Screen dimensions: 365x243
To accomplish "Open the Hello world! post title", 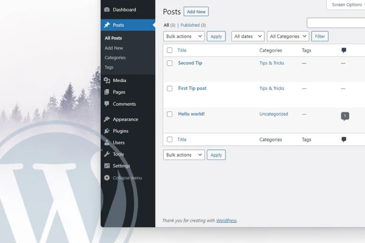I will (192, 114).
